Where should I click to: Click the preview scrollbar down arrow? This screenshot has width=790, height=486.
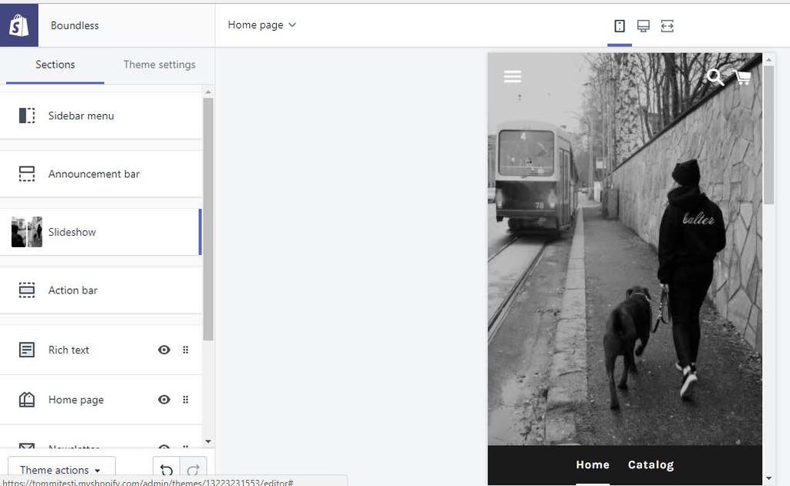pos(768,478)
